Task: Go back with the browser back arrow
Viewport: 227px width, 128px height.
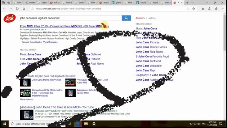Action: click(4, 9)
